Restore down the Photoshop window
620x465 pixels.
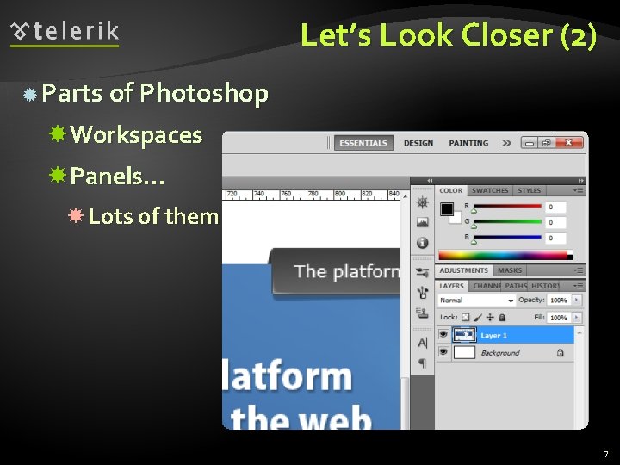(547, 143)
